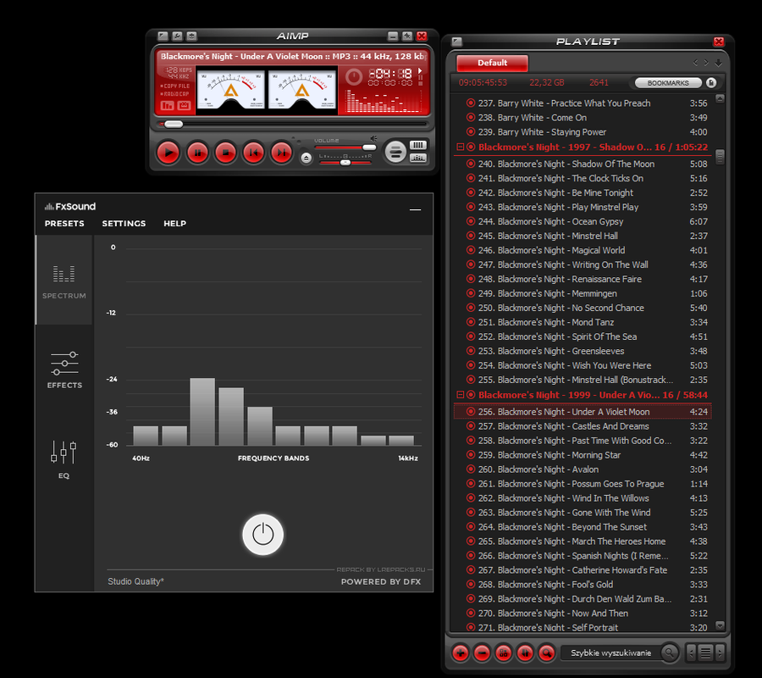Toggle the FxSound power button
This screenshot has width=762, height=678.
point(263,535)
